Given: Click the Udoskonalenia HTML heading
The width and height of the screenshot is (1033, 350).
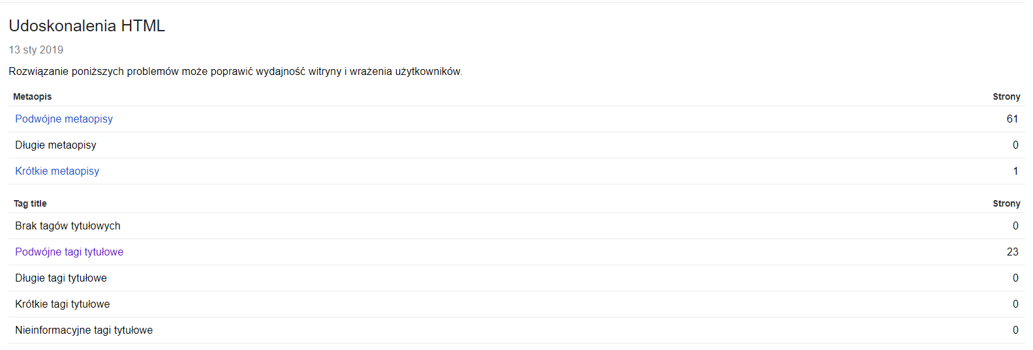Looking at the screenshot, I should [87, 26].
